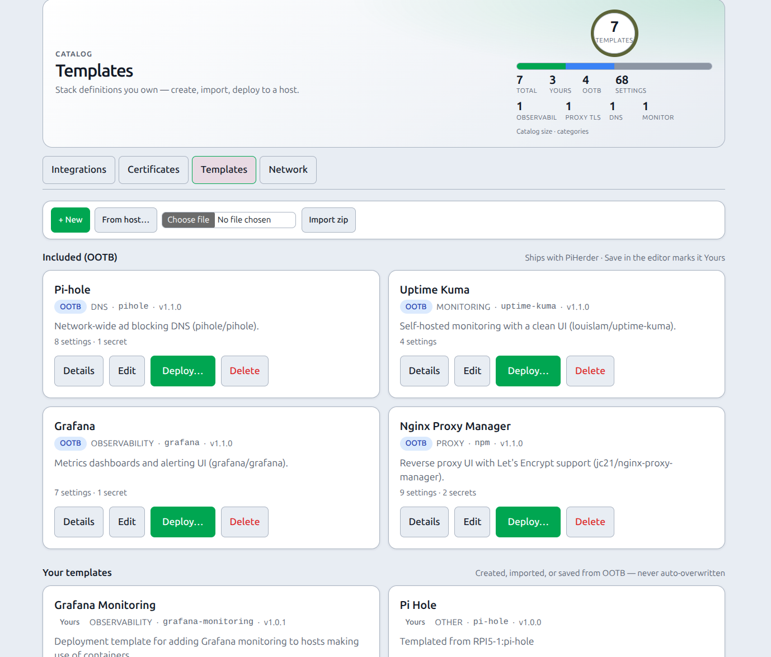Click the 'uptime-kuma' slug text
Screen dimensions: 771x657
point(529,306)
